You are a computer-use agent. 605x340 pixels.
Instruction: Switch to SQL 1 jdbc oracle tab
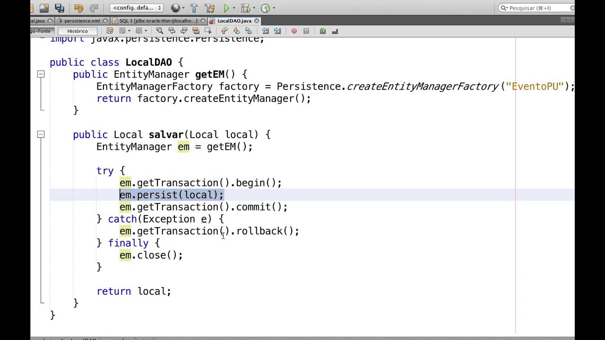point(158,21)
